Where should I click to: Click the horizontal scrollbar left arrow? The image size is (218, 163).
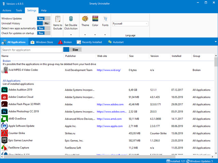coord(2,157)
